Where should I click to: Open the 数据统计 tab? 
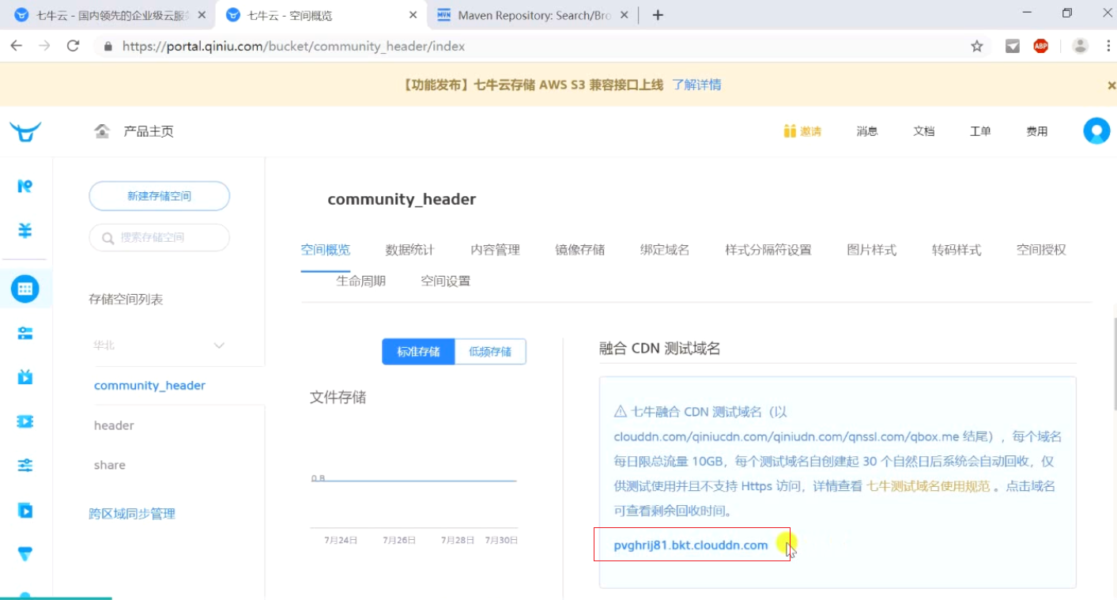[x=409, y=250]
